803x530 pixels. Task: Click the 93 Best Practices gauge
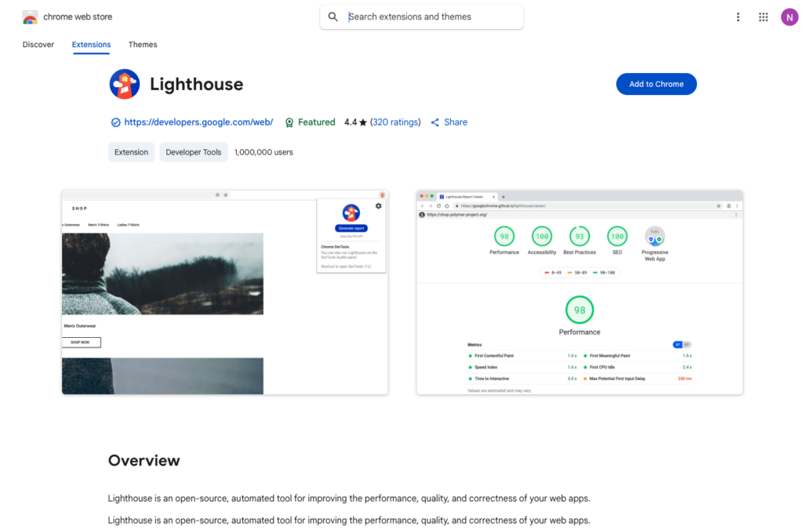pyautogui.click(x=580, y=237)
